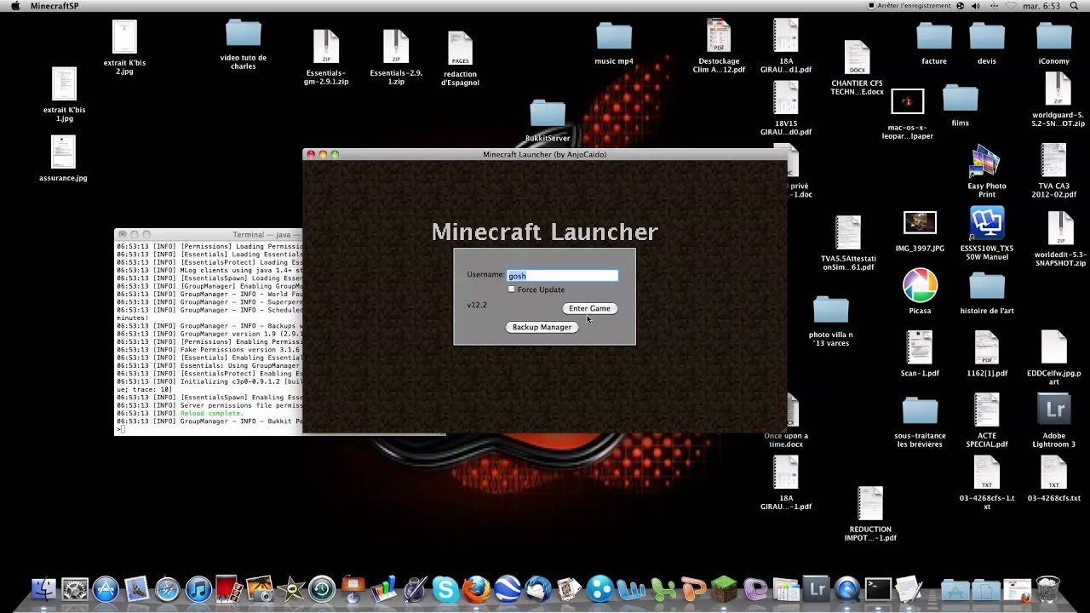
Task: Open the MinecraftSP menu in menu bar
Action: [x=54, y=6]
